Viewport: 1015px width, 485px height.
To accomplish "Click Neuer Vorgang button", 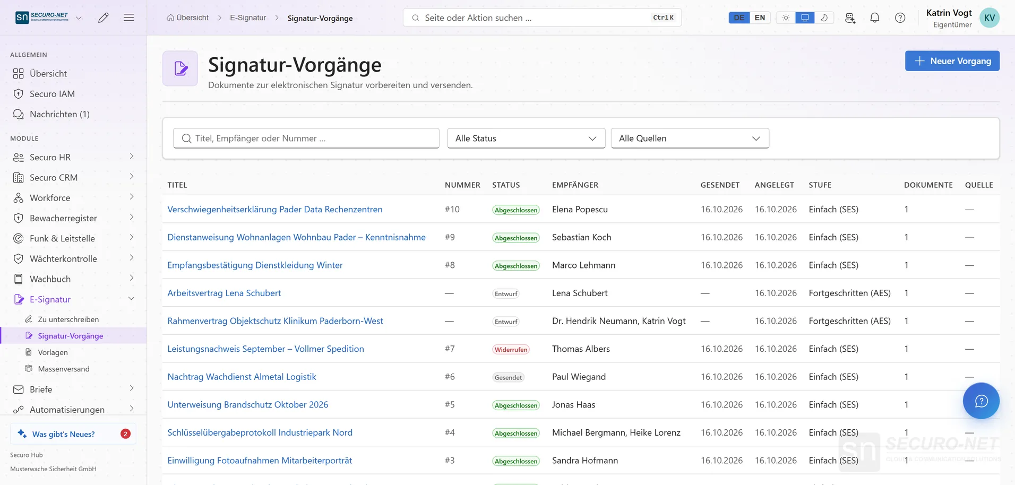I will point(952,61).
